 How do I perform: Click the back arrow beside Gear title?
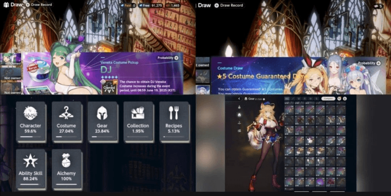239,99
